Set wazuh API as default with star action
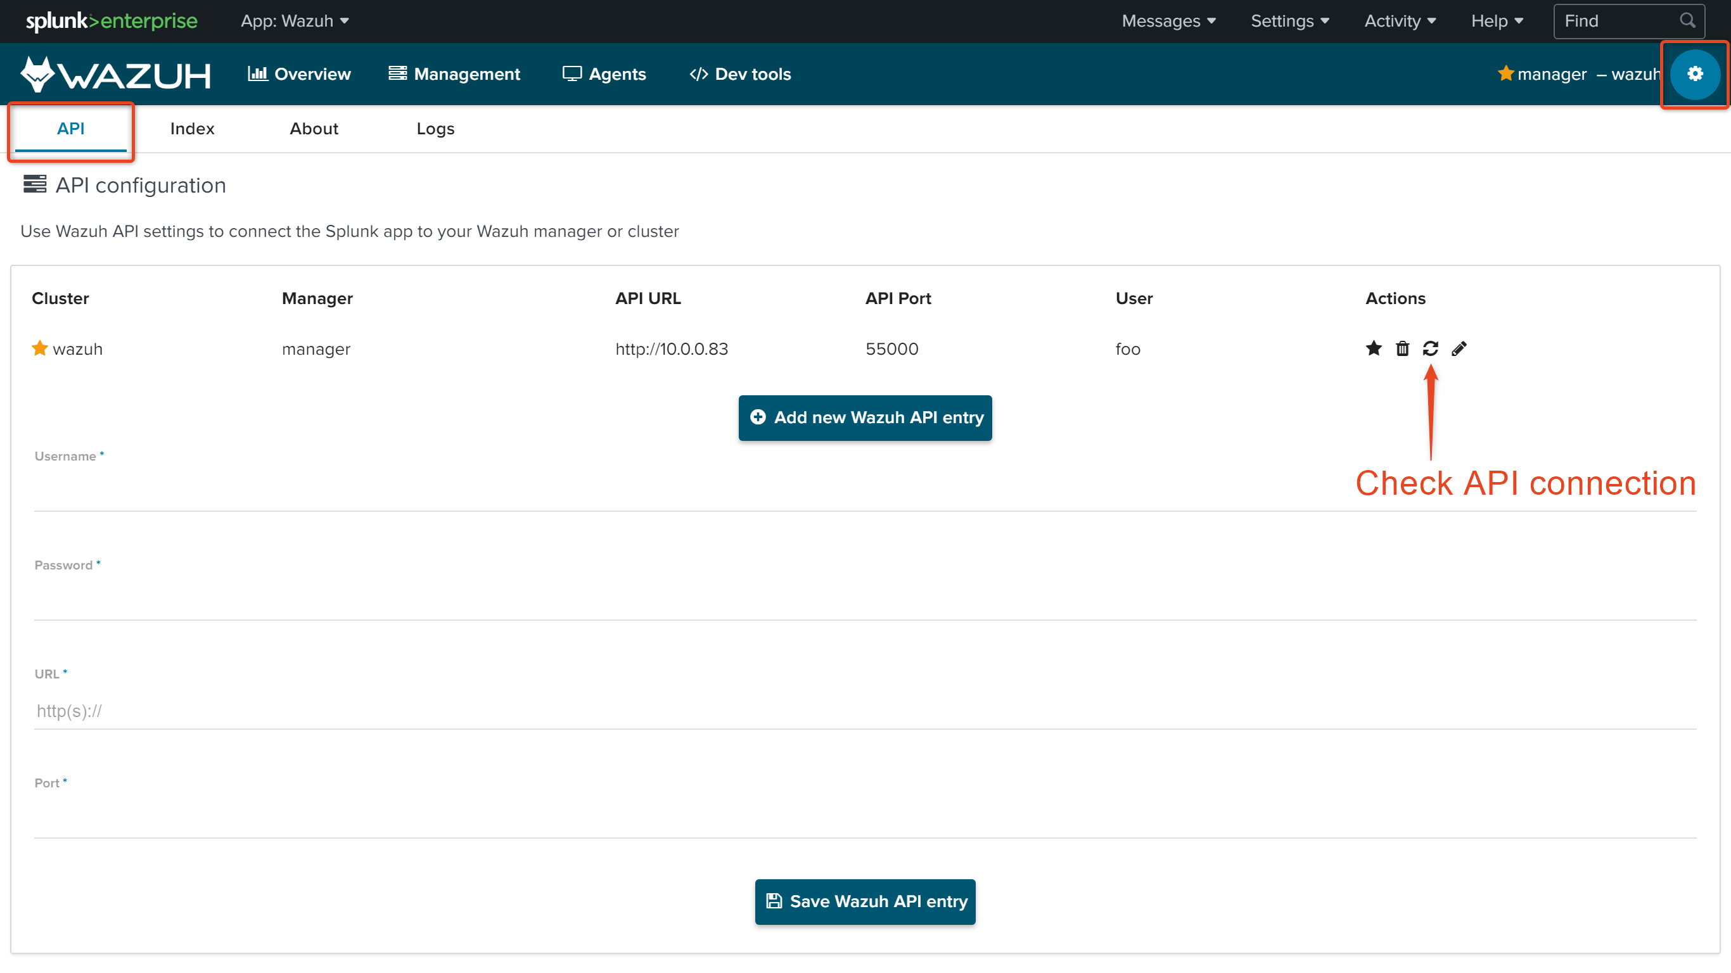 1374,348
